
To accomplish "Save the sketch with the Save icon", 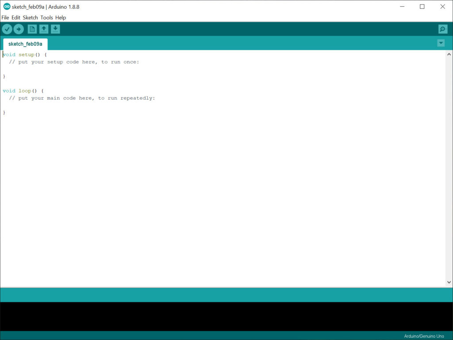I will point(55,29).
